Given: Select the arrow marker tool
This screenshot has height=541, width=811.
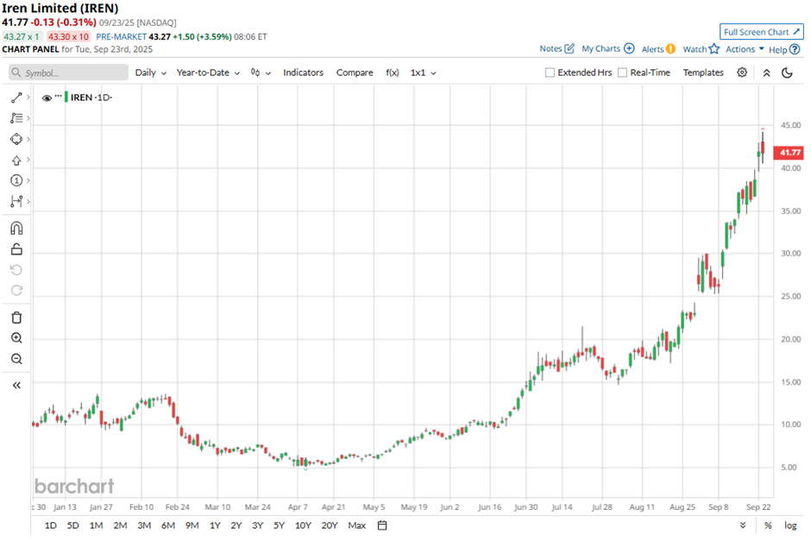Looking at the screenshot, I should pyautogui.click(x=16, y=160).
